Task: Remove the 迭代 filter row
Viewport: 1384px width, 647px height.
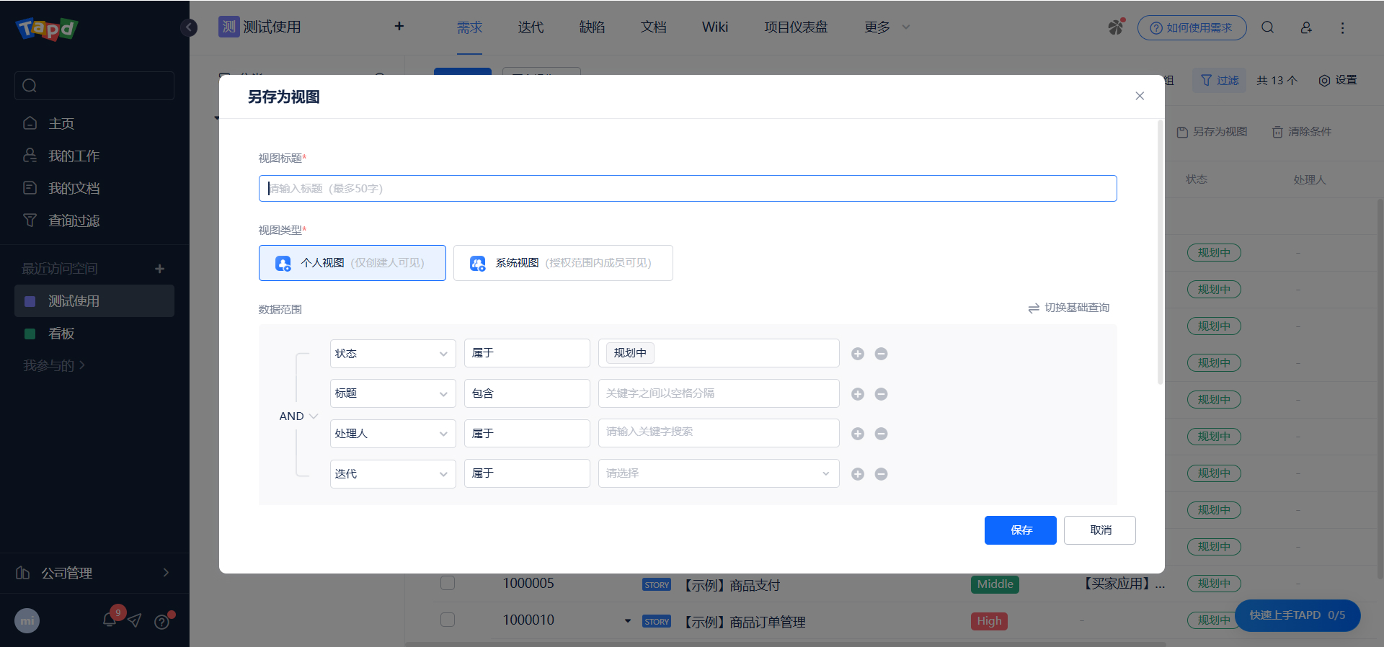Action: click(881, 474)
